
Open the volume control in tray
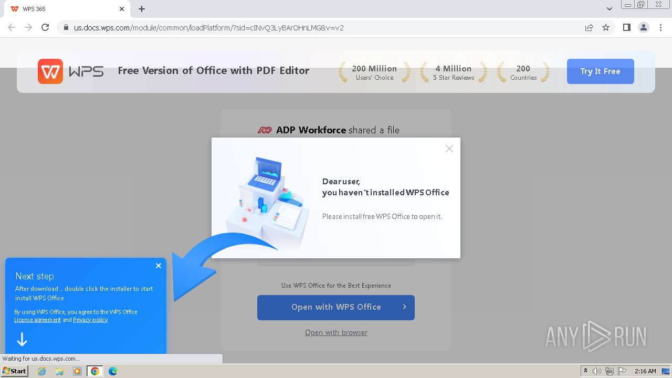597,371
